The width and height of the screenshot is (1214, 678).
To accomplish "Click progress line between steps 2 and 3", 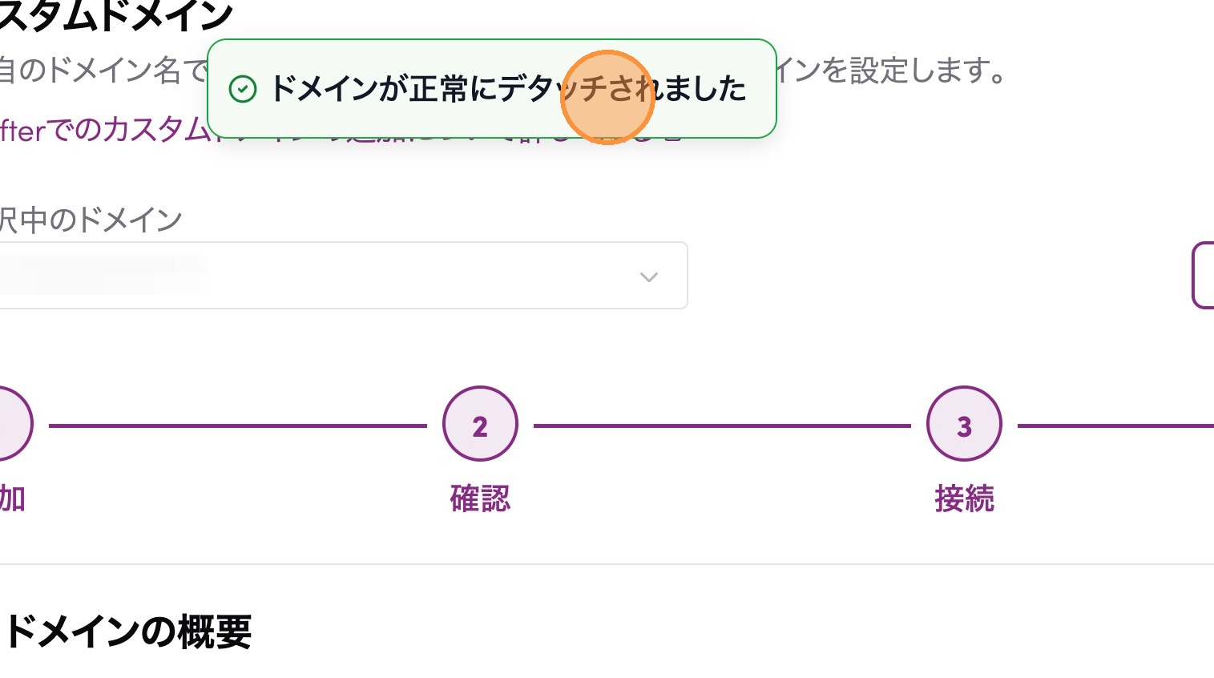I will click(x=721, y=426).
